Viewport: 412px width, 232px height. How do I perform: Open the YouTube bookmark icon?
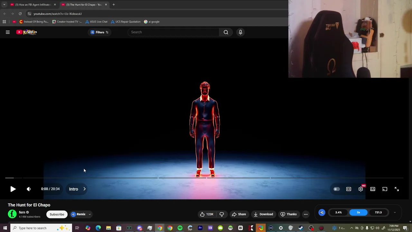pyautogui.click(x=14, y=22)
